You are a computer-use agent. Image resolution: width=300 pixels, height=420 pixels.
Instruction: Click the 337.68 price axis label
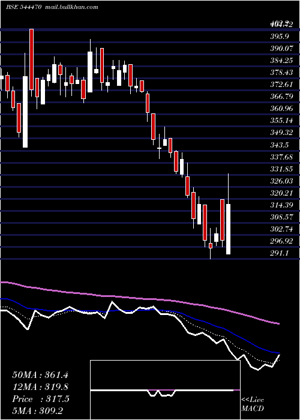281,157
